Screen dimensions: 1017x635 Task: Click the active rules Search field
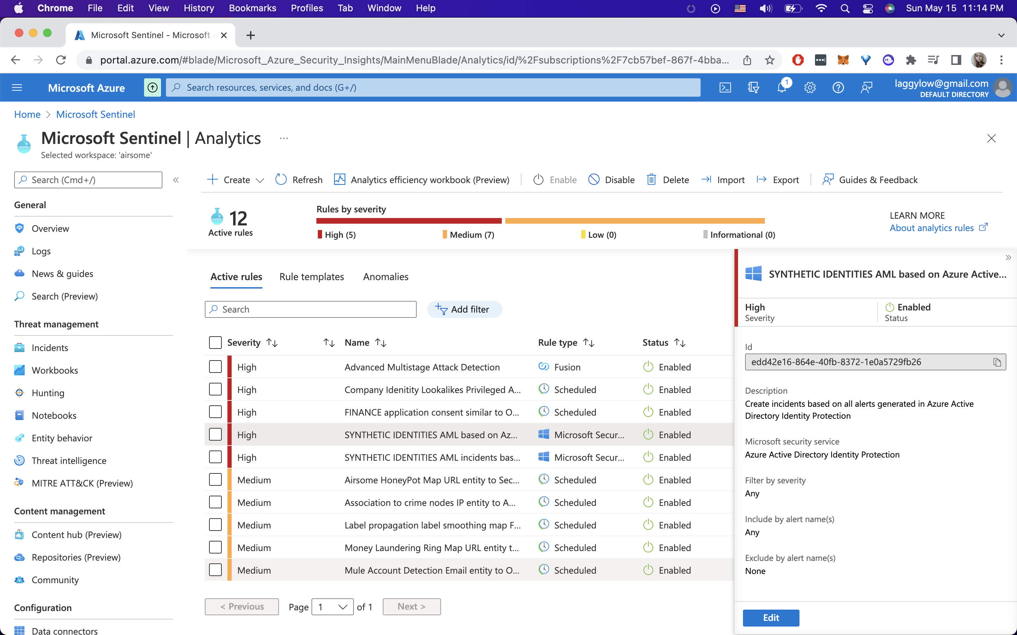tap(310, 309)
